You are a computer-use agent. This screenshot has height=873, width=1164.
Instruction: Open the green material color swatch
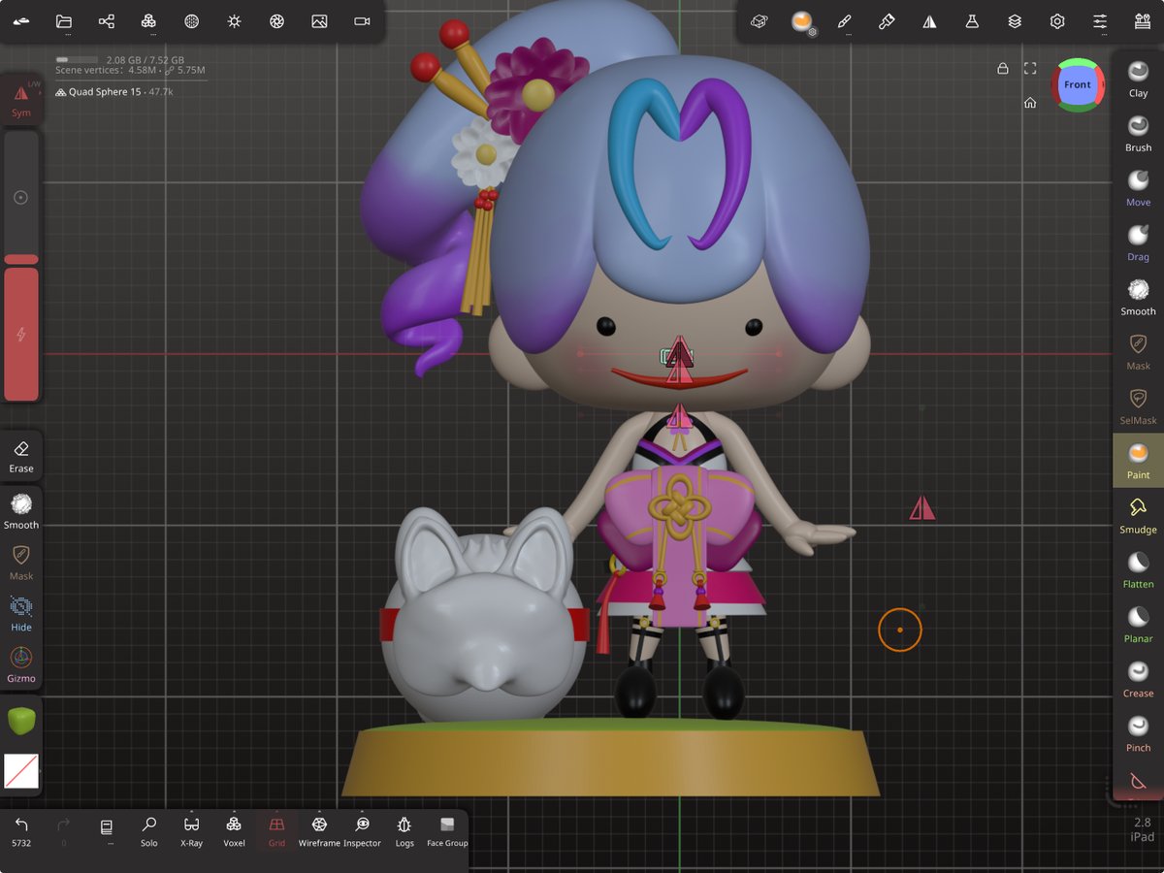click(21, 722)
